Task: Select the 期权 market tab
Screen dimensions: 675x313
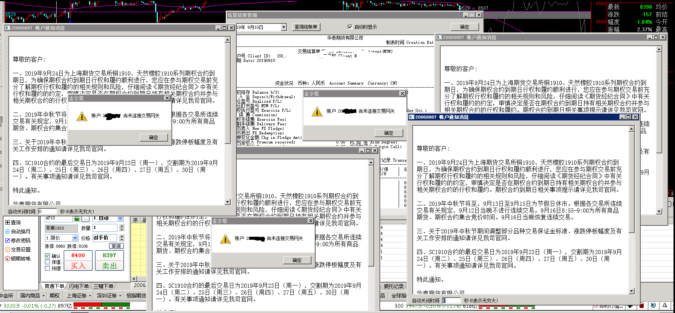Action: [x=55, y=296]
